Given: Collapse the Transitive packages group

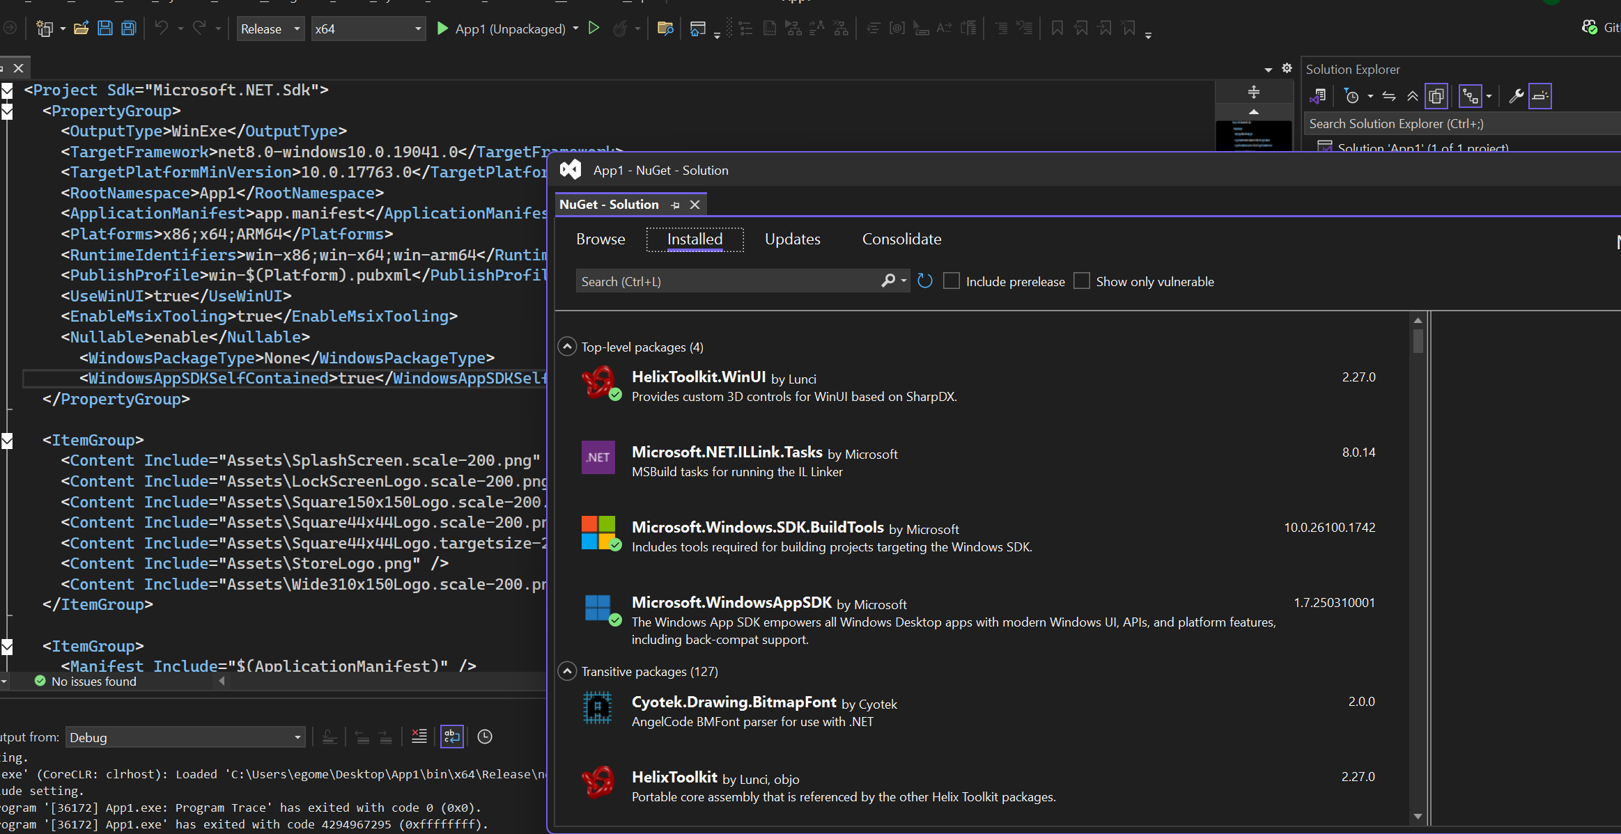Looking at the screenshot, I should 567,670.
